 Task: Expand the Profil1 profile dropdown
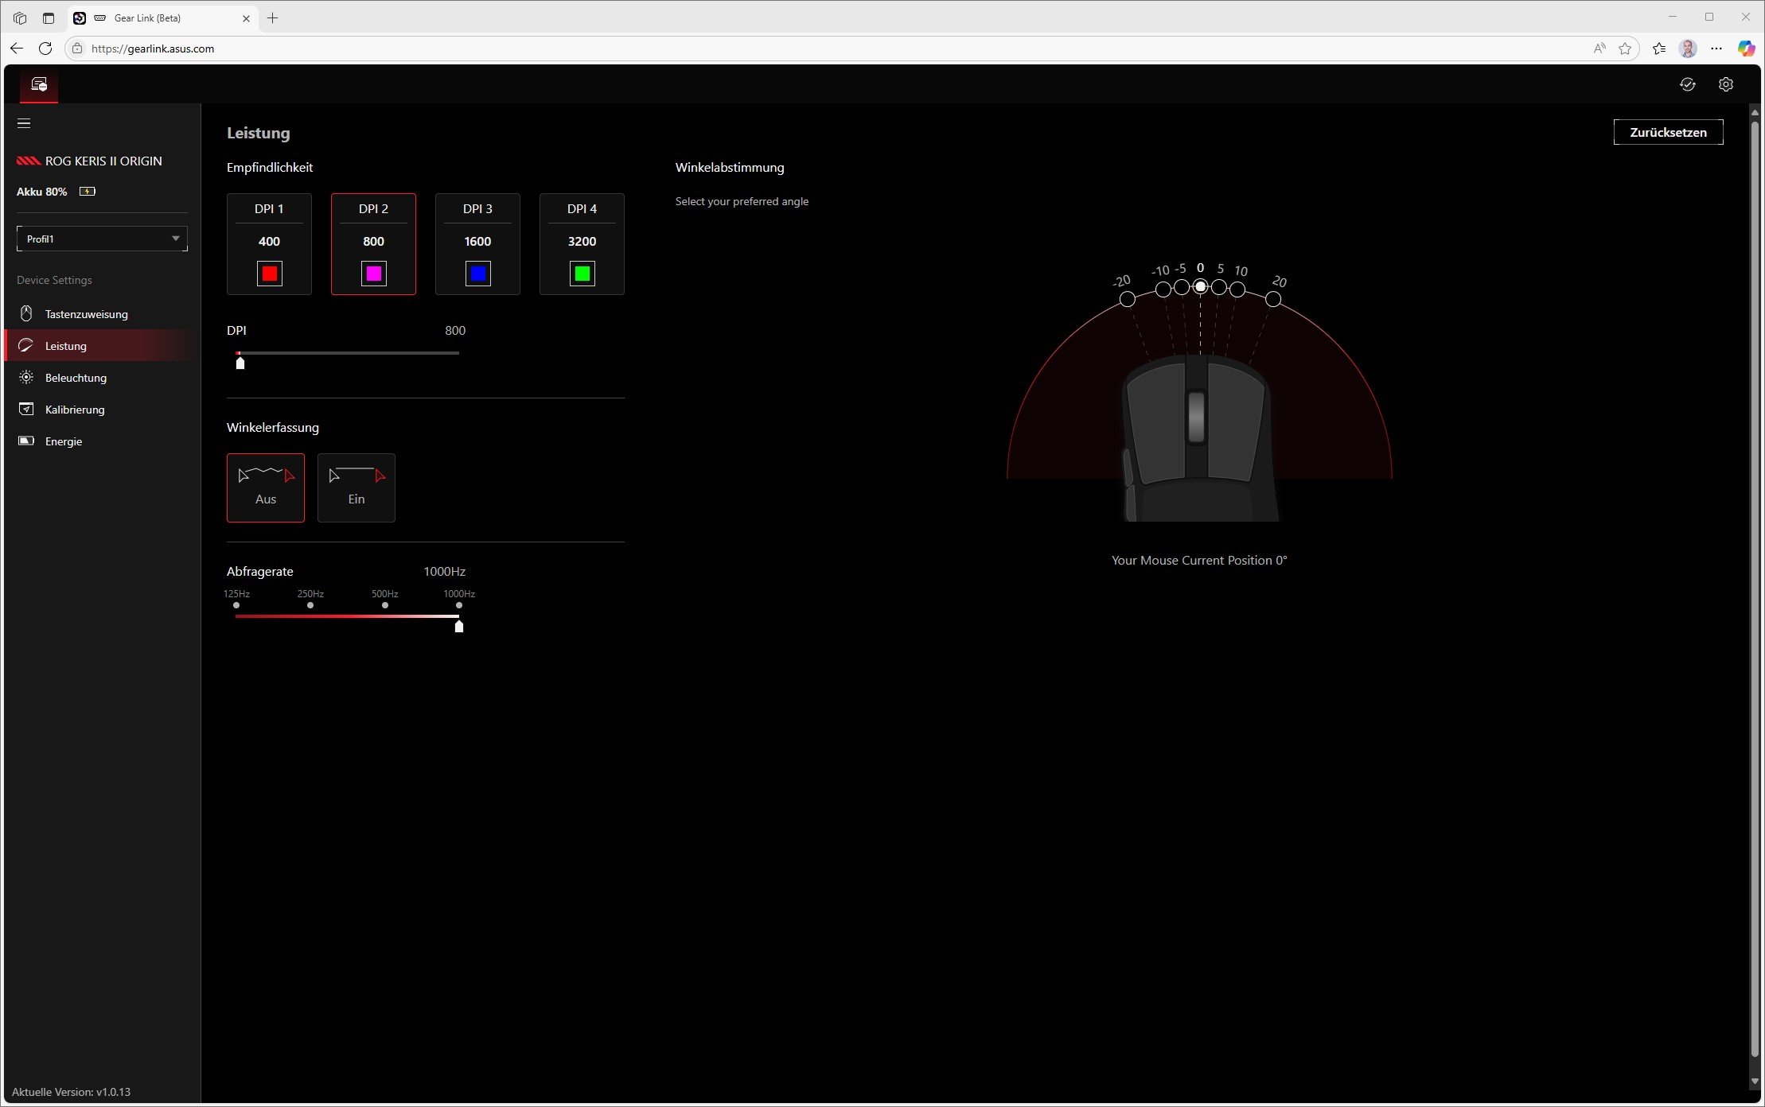102,239
